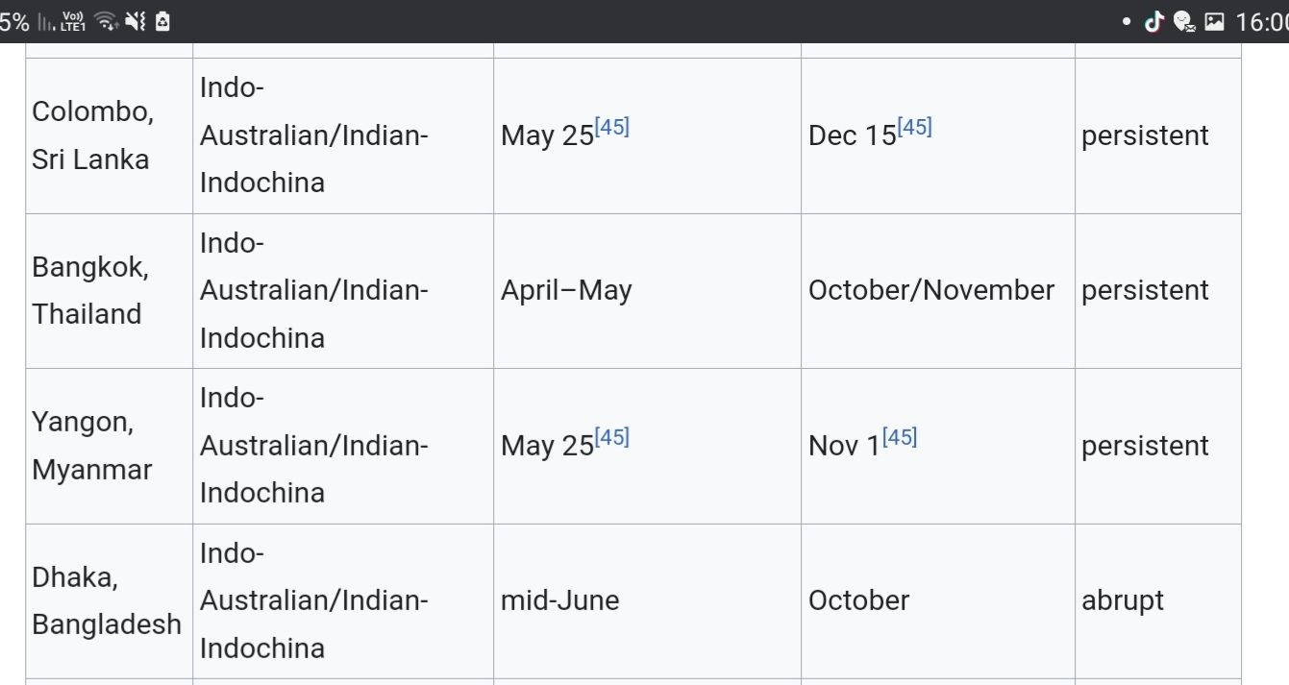Tap the picture notification icon
This screenshot has width=1289, height=685.
1214,21
